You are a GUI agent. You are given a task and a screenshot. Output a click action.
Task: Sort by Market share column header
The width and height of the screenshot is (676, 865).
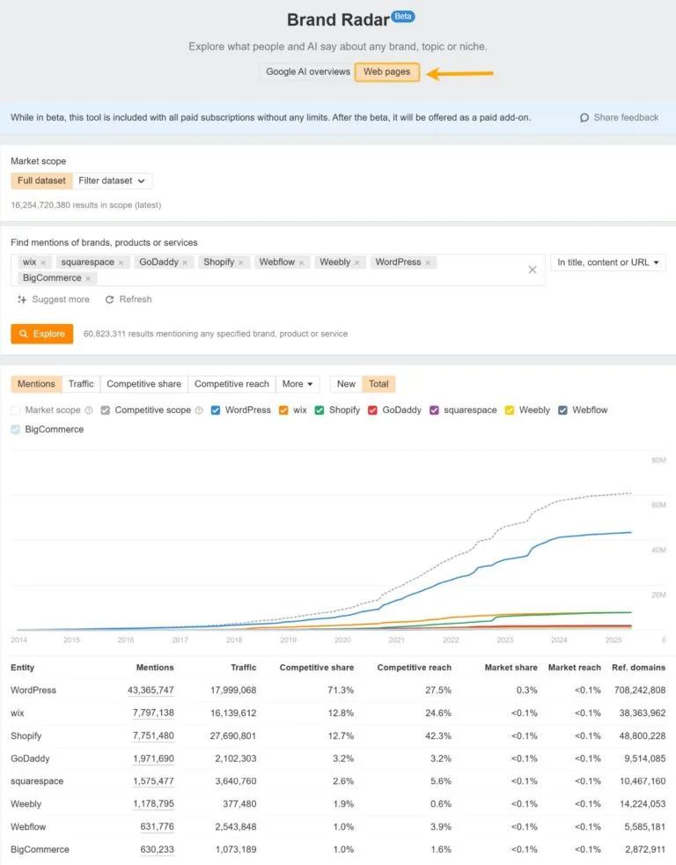click(511, 668)
